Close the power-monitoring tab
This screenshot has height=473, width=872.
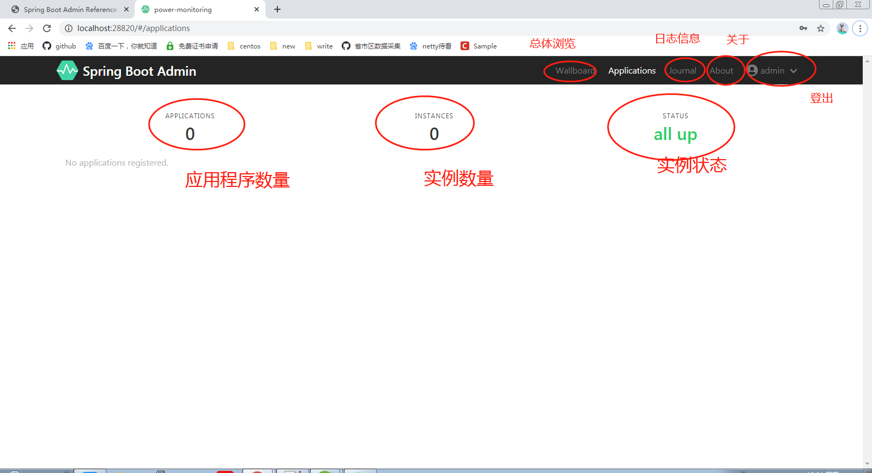(x=257, y=9)
